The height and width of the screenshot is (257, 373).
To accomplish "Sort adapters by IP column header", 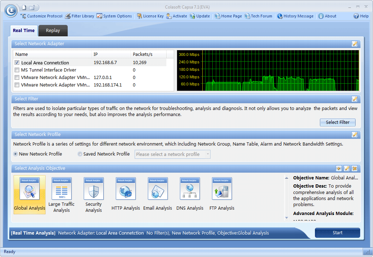I will [x=111, y=54].
